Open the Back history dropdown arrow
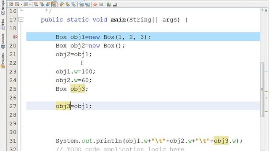 [21, 5]
